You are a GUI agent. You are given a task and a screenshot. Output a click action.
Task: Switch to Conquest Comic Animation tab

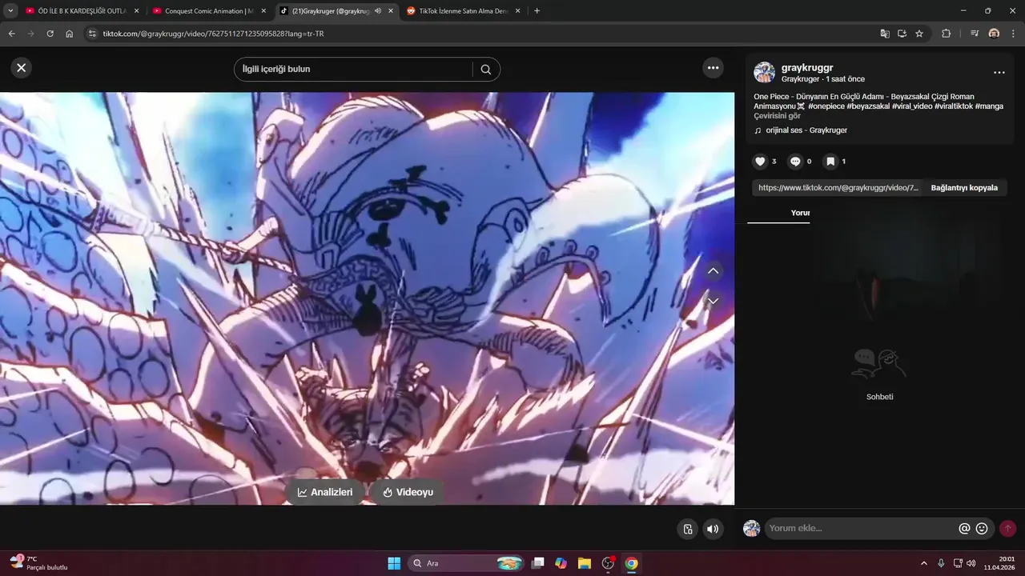pos(208,11)
